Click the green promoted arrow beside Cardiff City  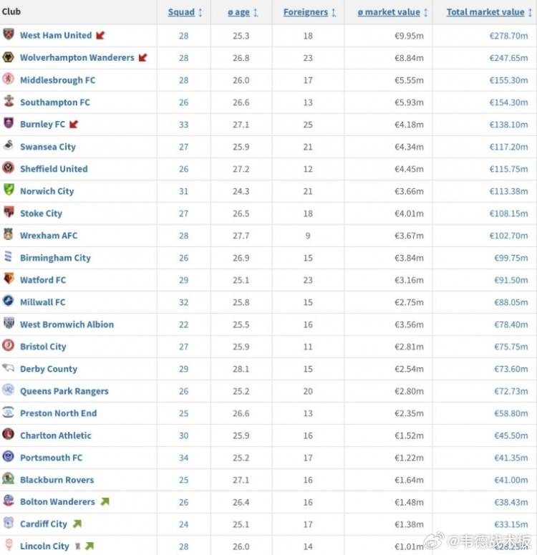pos(77,524)
